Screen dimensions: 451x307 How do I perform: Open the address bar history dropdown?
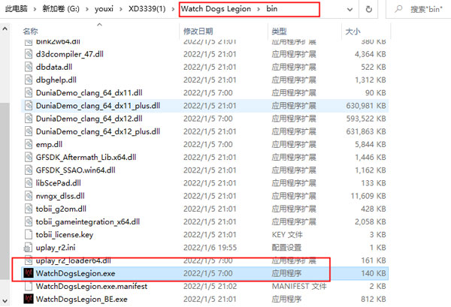click(x=350, y=10)
